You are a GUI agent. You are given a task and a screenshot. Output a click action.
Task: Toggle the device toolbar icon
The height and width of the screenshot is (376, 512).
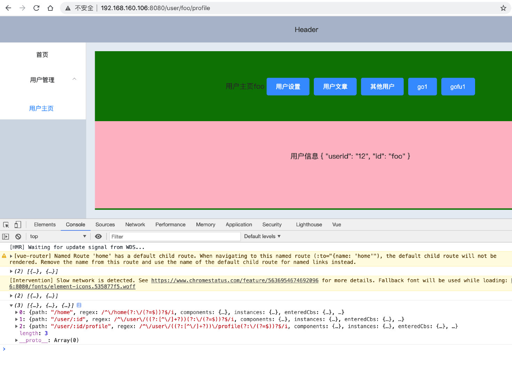point(18,225)
